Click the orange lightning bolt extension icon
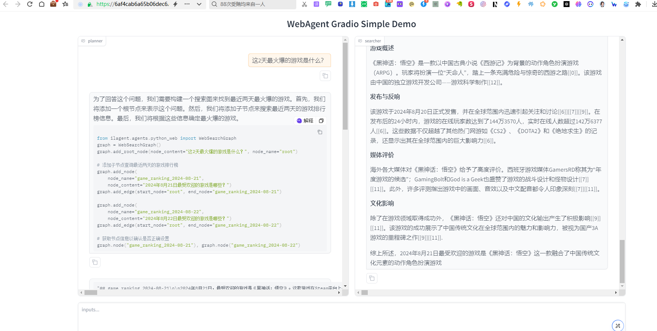 pos(519,4)
